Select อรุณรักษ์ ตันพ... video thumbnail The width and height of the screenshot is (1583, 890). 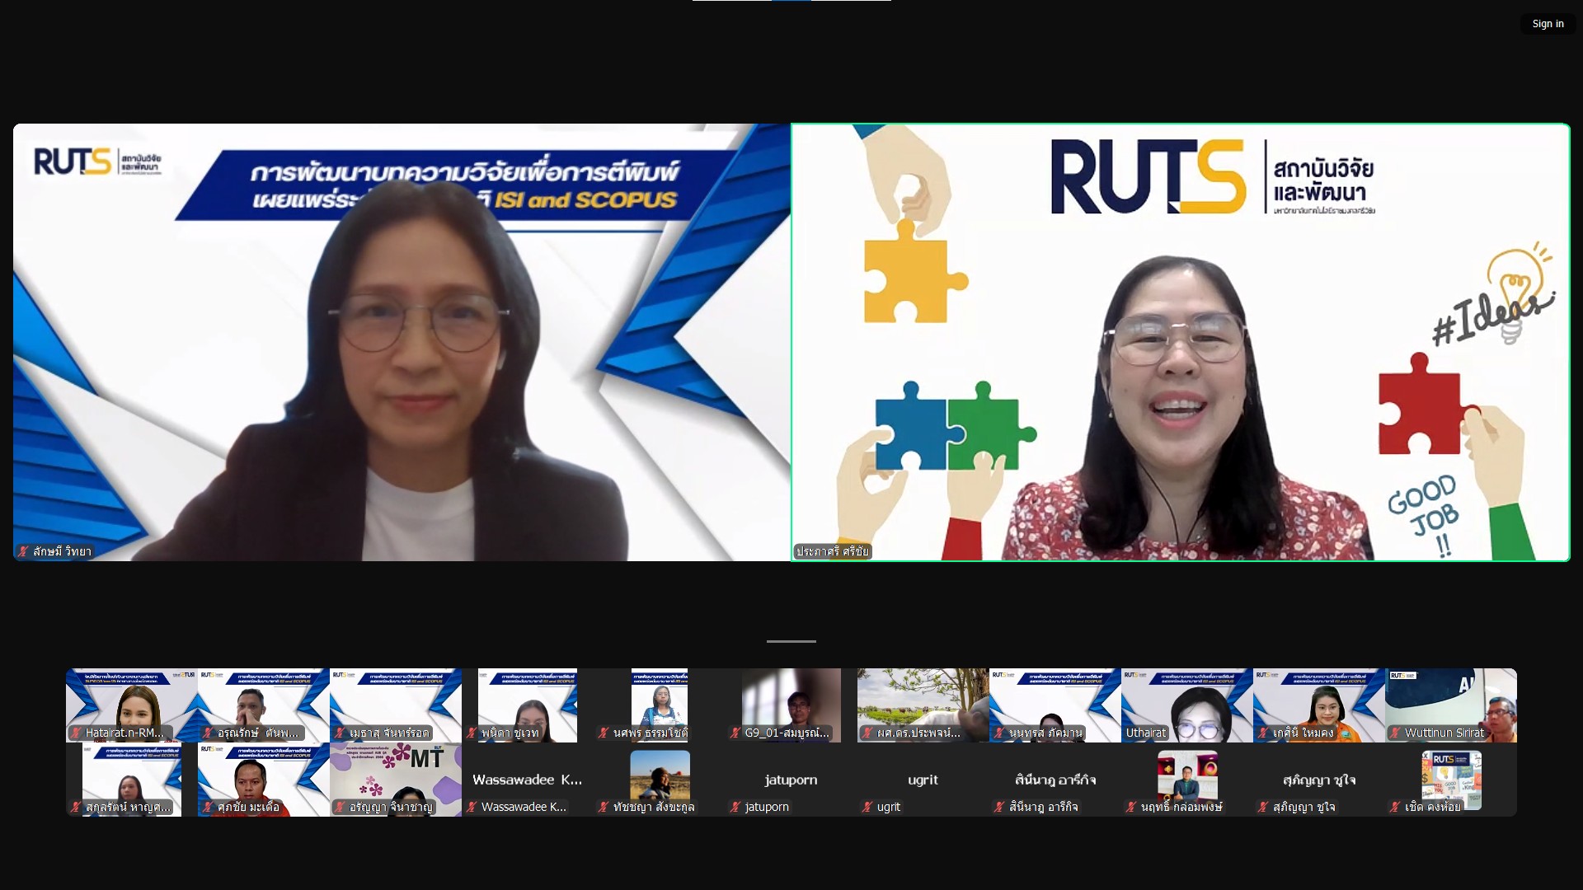tap(264, 705)
